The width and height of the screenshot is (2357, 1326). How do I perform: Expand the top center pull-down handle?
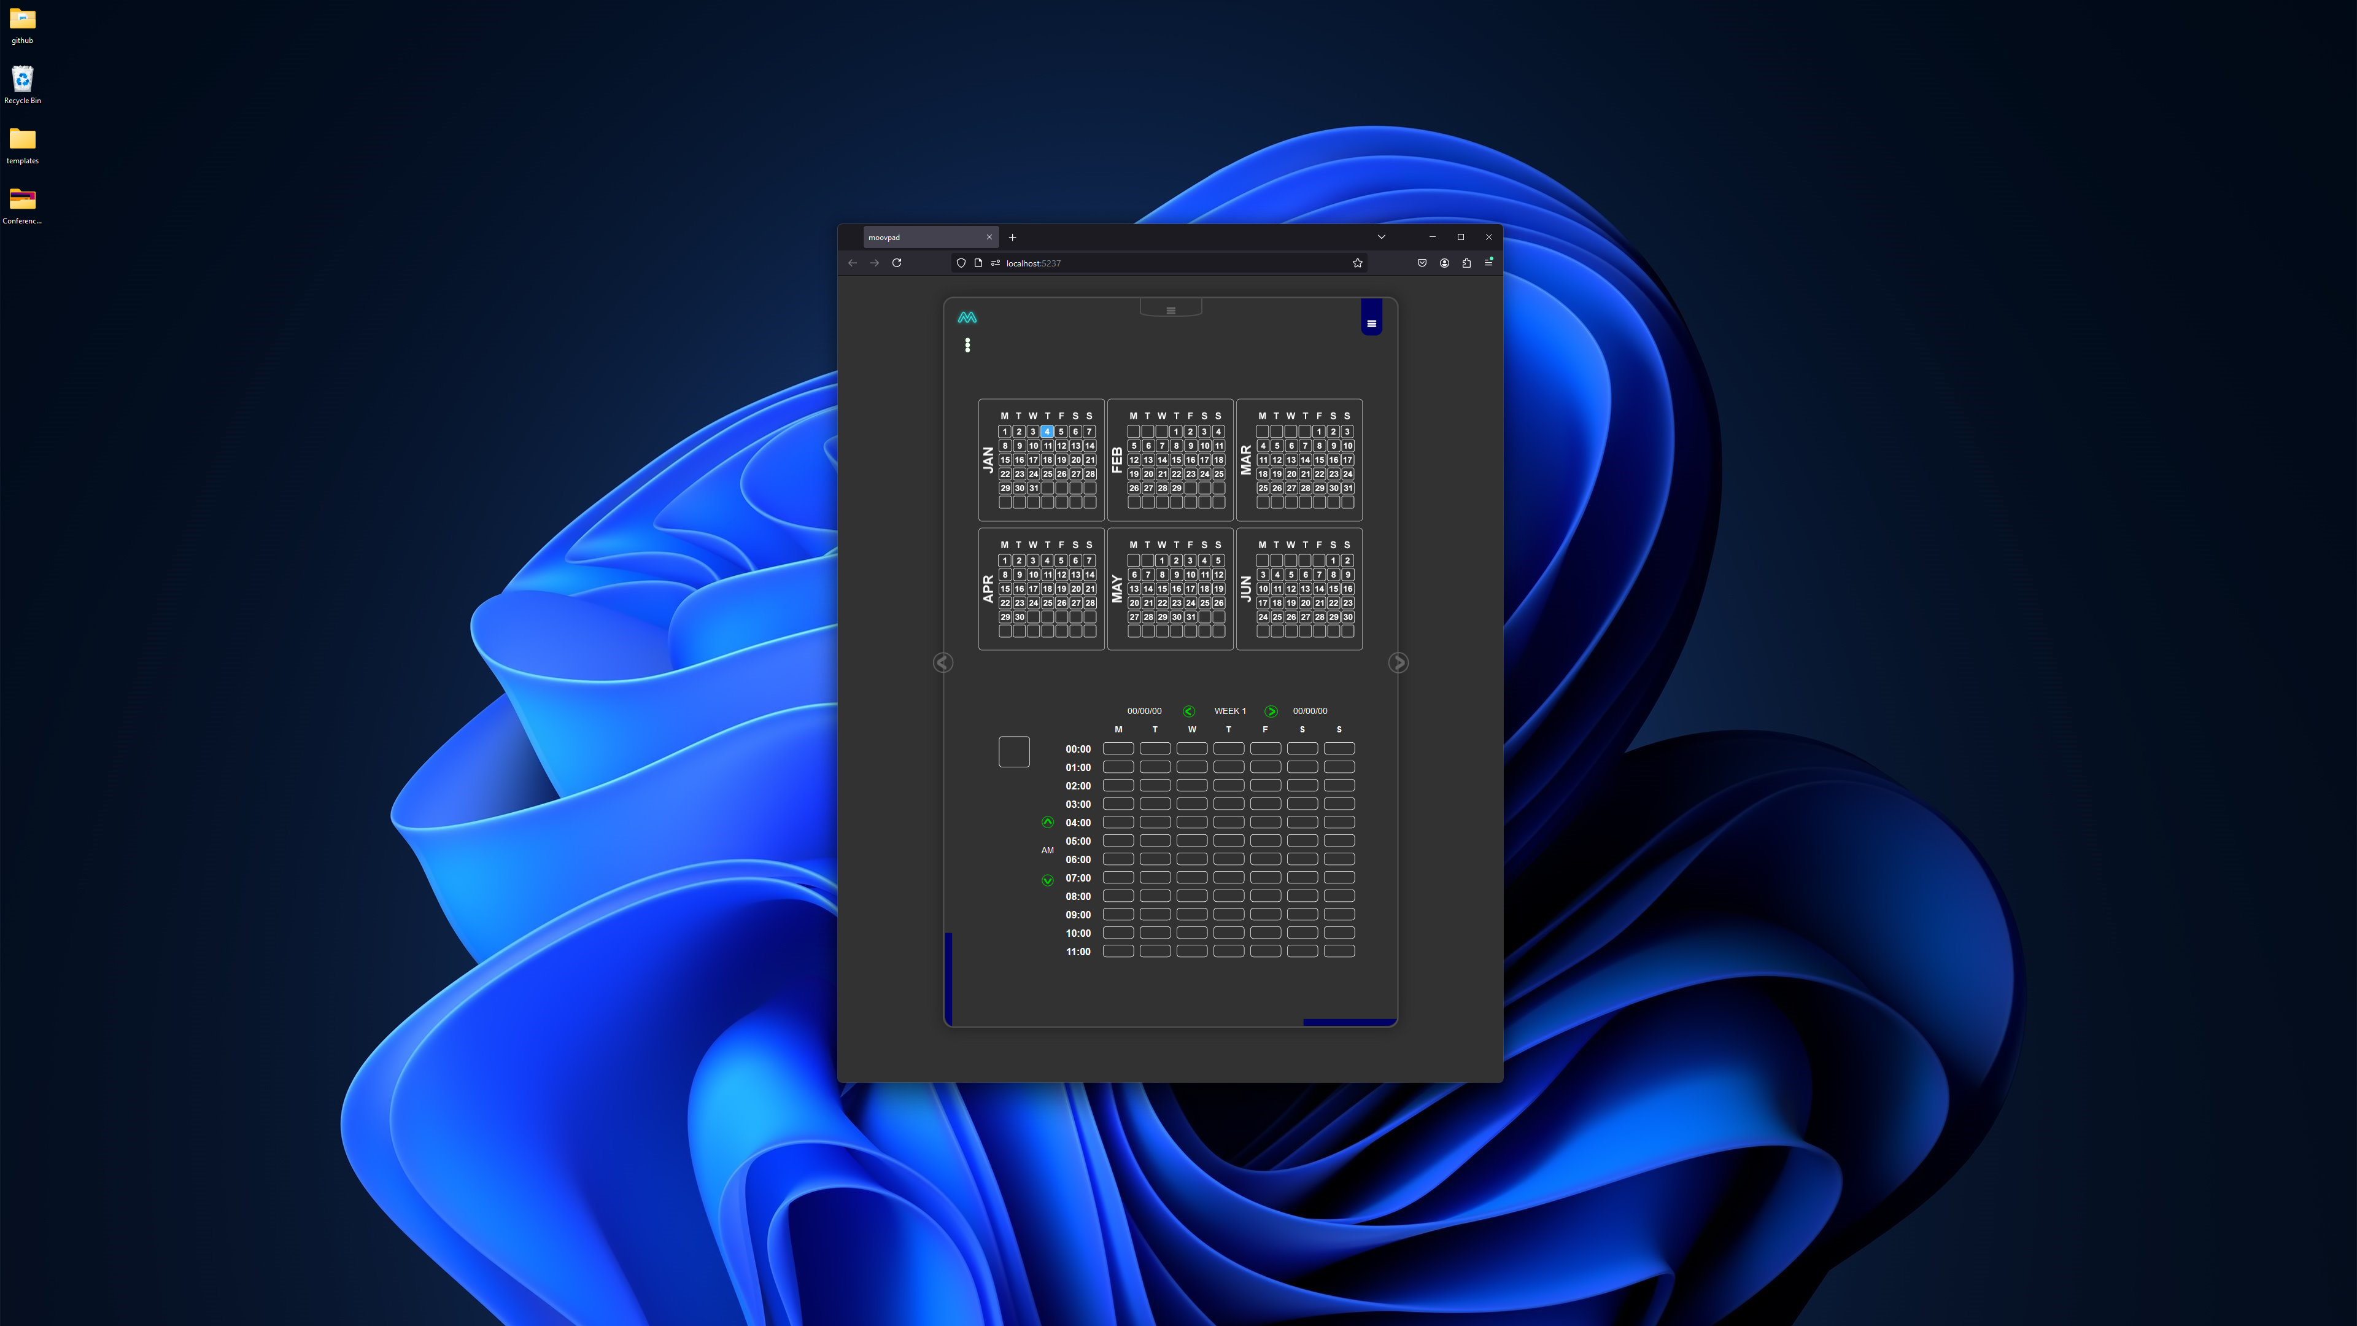[x=1171, y=308]
